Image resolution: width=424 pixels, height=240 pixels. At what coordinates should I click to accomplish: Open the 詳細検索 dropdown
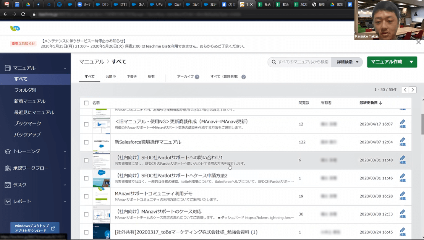click(347, 62)
